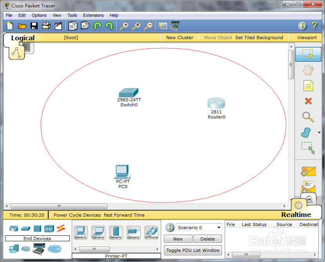Screen dimensions: 325x262
Task: Switch to the Realtime mode tab
Action: [296, 215]
